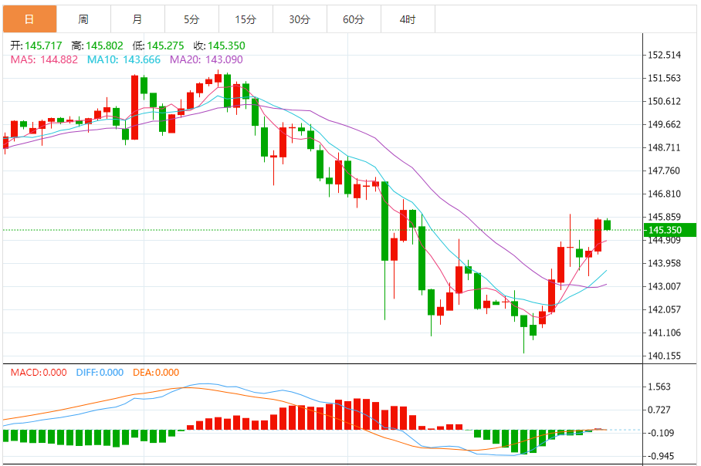Switch to the 月 monthly tab
The image size is (701, 466).
pos(137,19)
